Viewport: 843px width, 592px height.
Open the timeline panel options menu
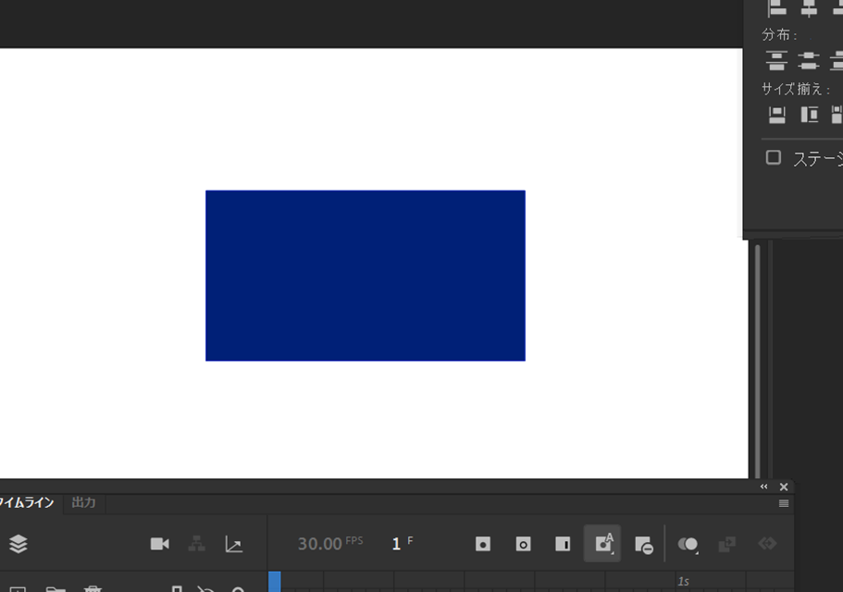point(784,503)
